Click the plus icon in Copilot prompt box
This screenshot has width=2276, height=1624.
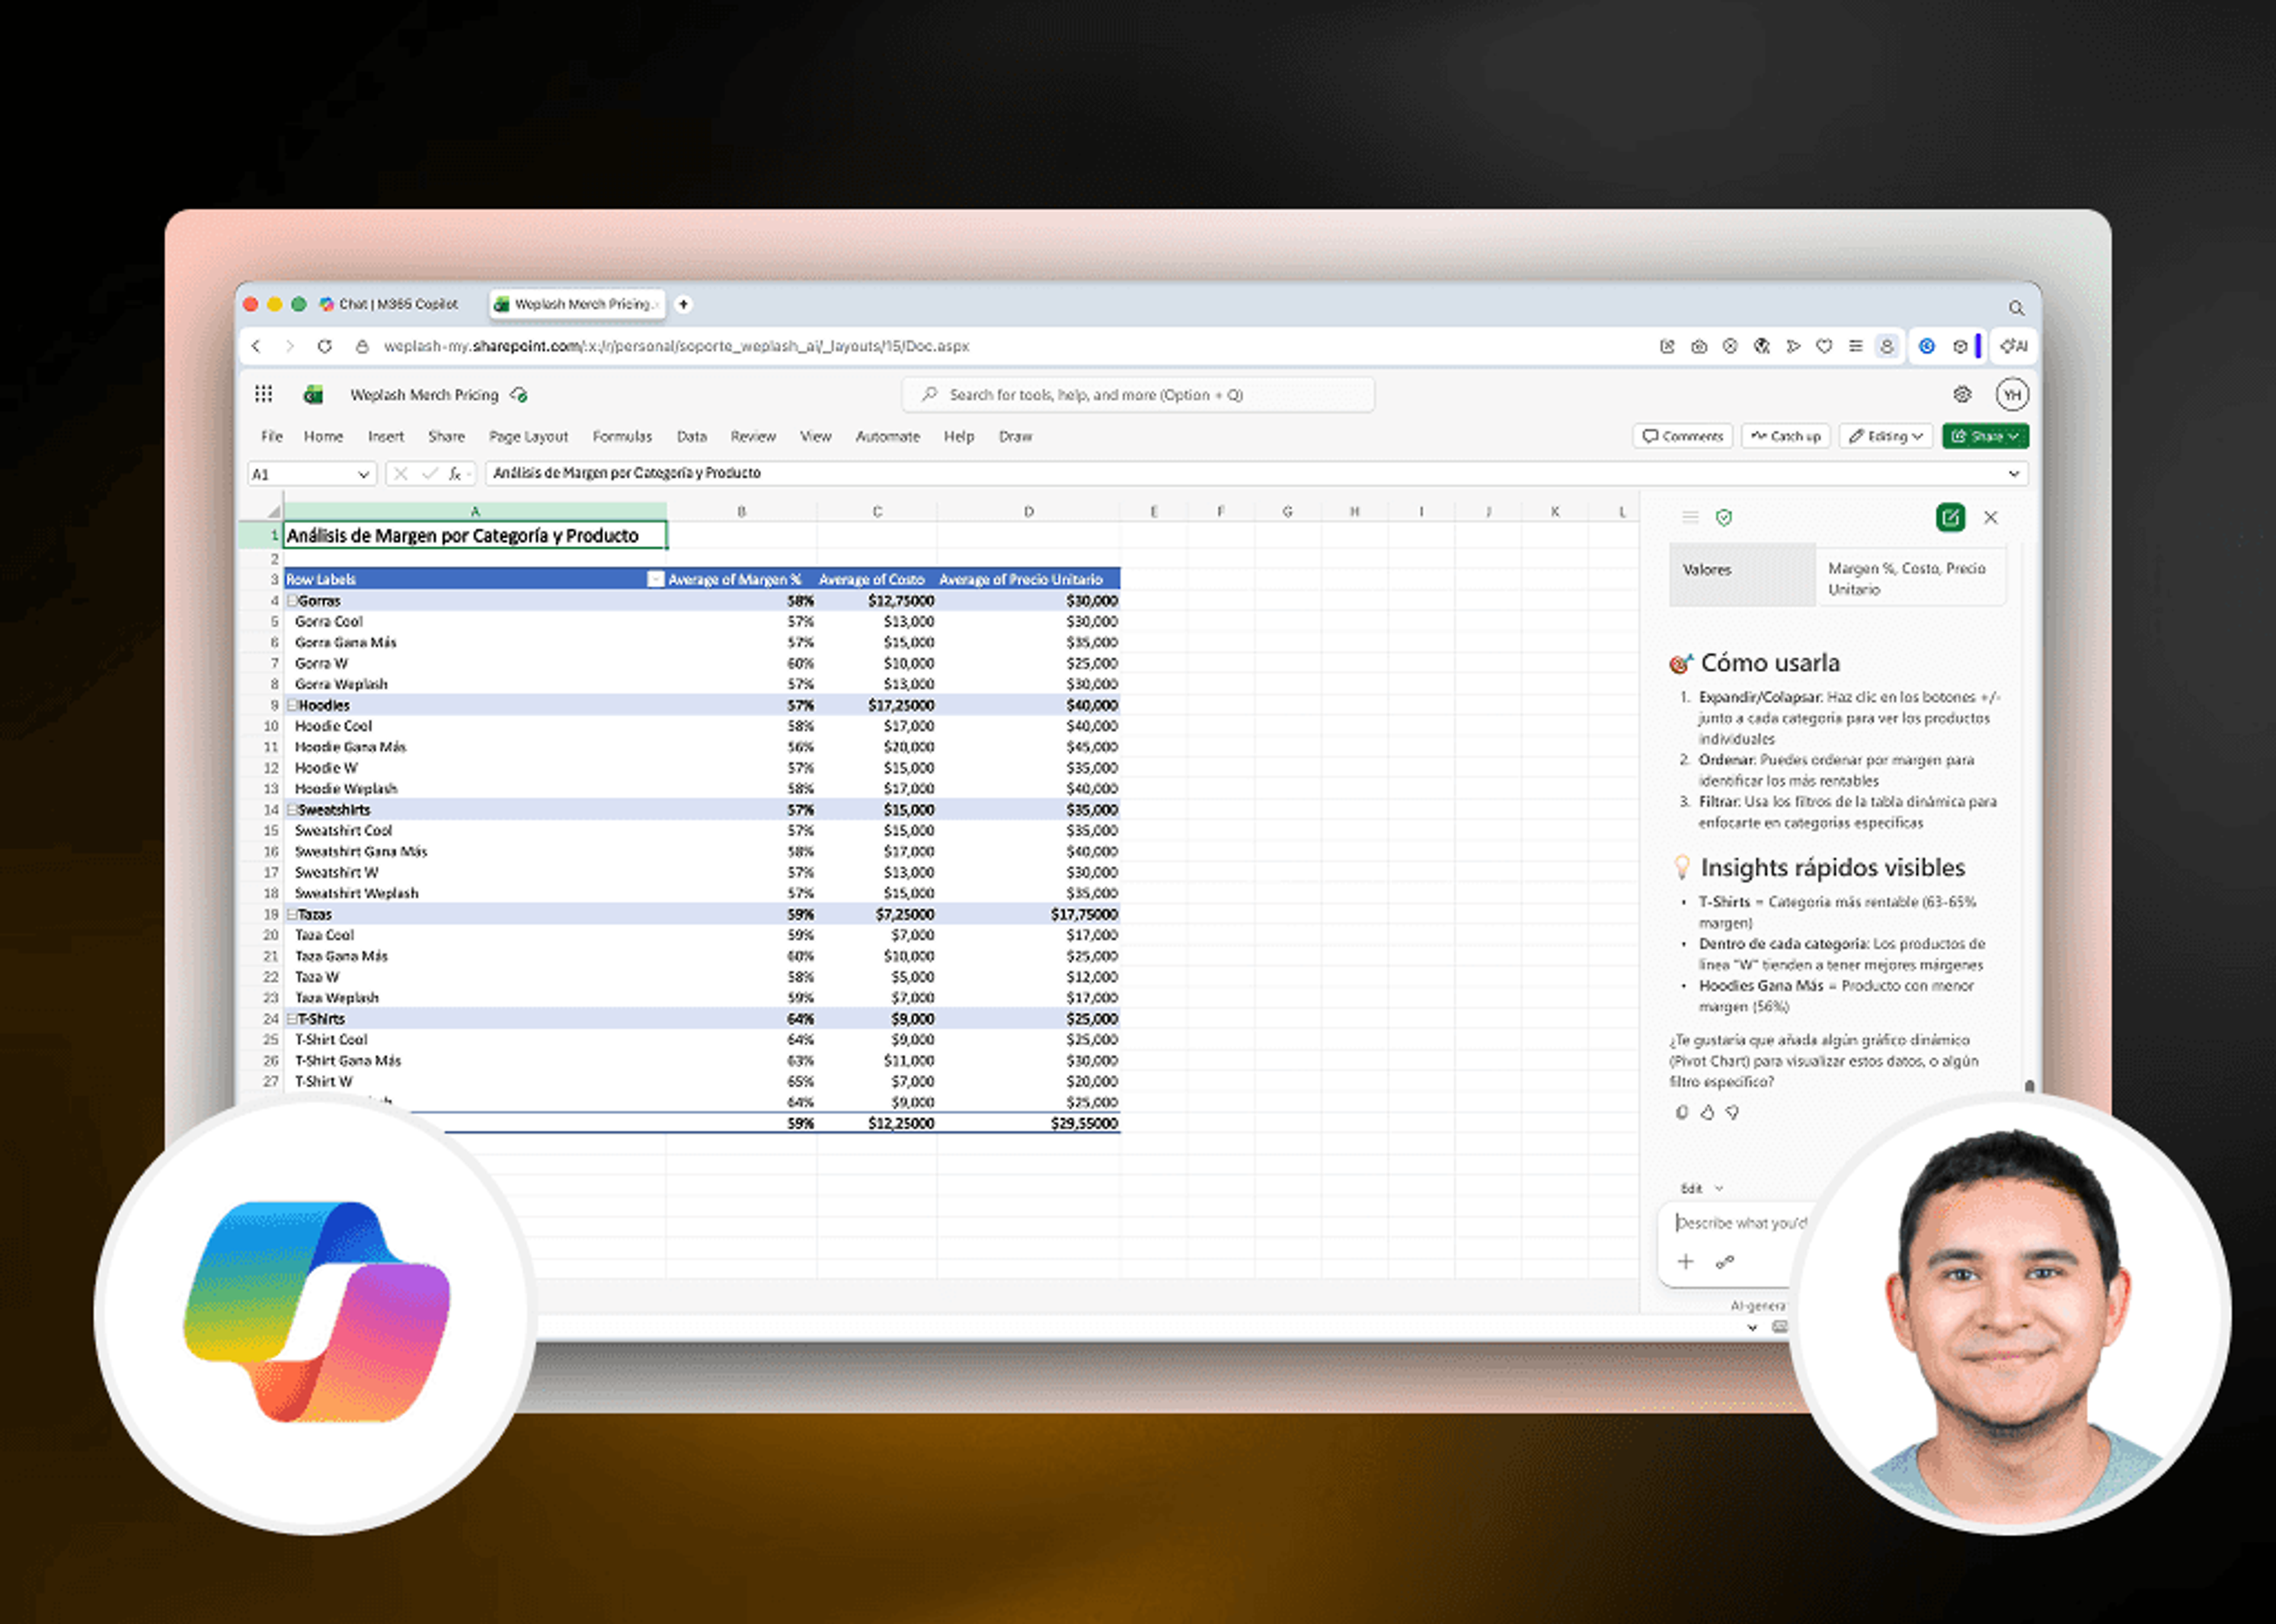coord(1686,1261)
